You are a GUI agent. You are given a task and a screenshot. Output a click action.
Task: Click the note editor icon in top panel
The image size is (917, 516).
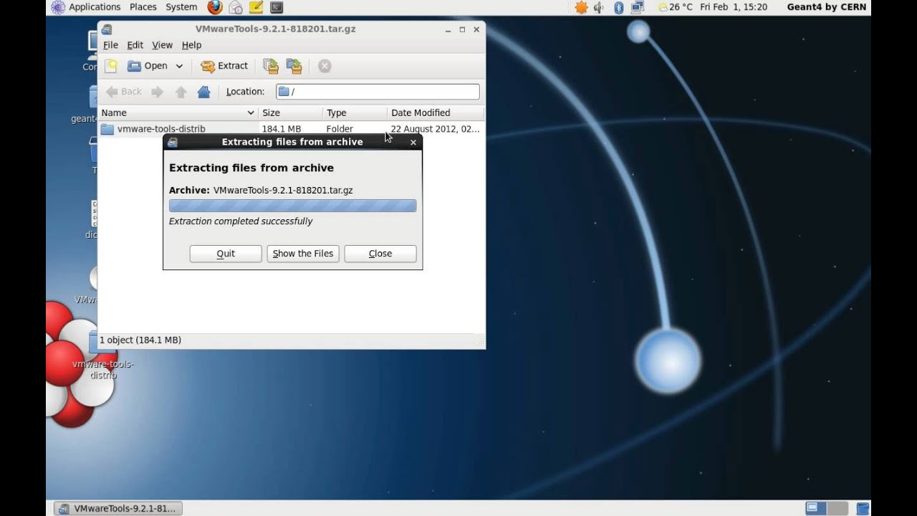click(256, 7)
